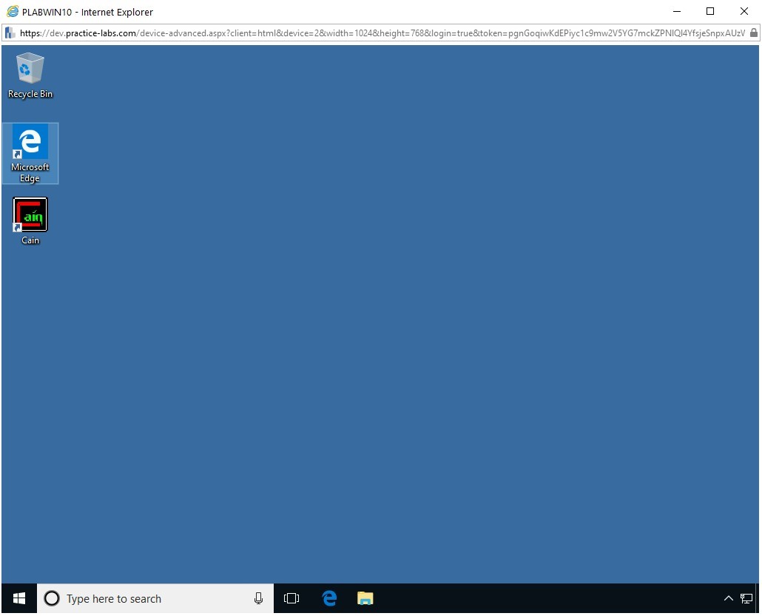Expand hidden icons with the tray chevron
762x616 pixels.
729,598
